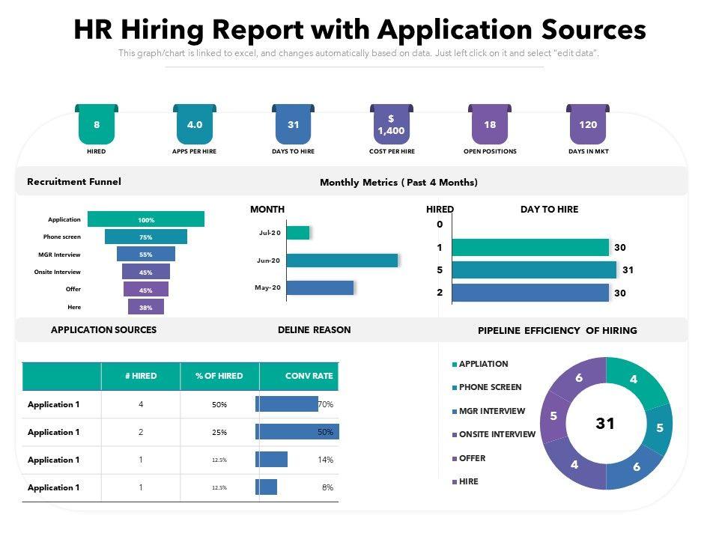Viewport: 719px width, 539px height.
Task: Click the 50% of hired cell
Action: [219, 405]
